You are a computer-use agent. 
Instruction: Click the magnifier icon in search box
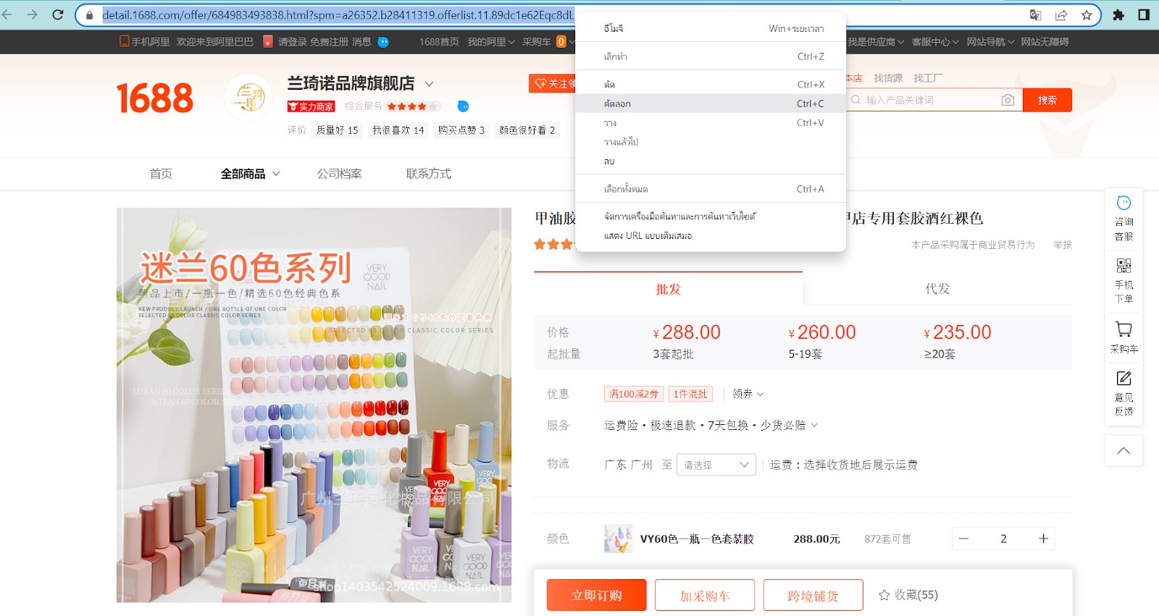[x=855, y=100]
